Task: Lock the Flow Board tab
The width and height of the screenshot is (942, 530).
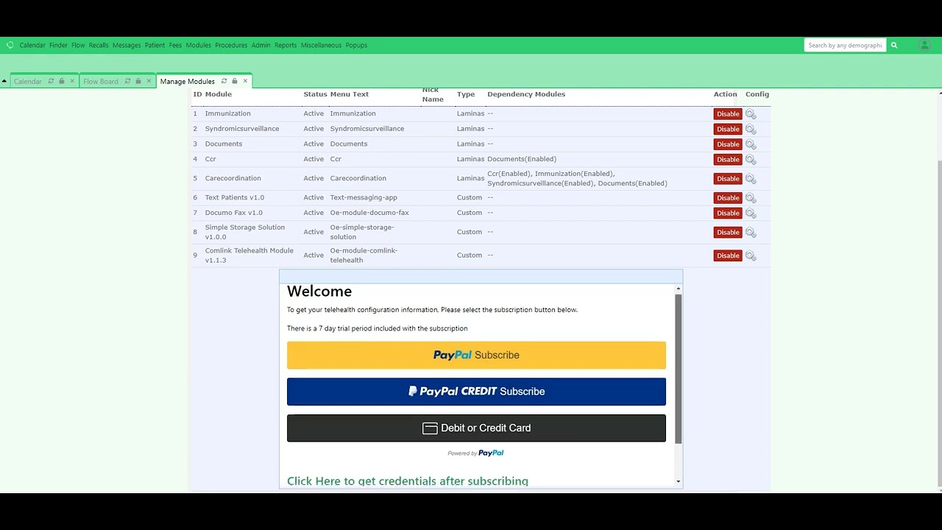Action: (138, 81)
